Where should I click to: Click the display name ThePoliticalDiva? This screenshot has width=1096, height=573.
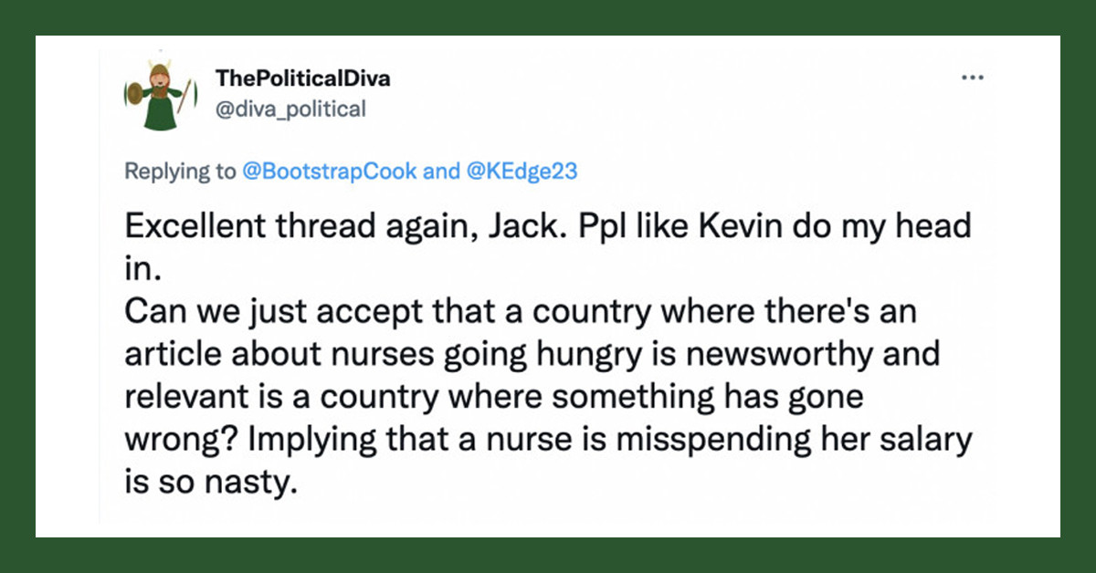coord(303,78)
